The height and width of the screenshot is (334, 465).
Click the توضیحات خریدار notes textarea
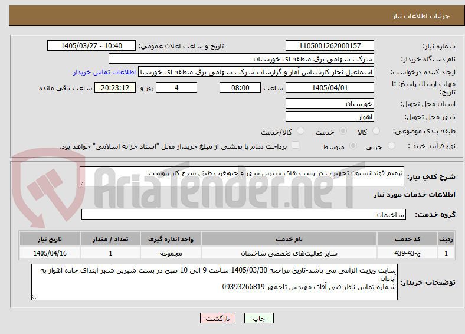tap(214, 282)
